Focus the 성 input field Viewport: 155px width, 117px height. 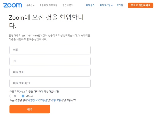pyautogui.click(x=50, y=61)
